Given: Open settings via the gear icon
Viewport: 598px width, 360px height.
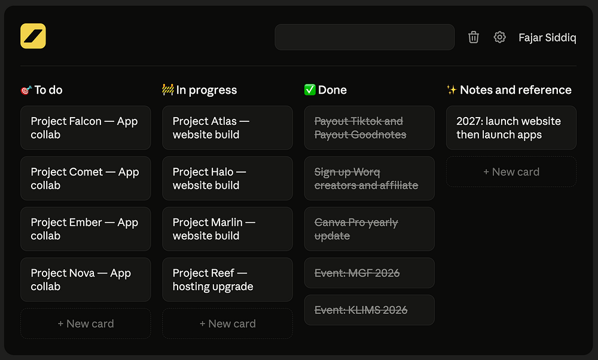Looking at the screenshot, I should coord(499,37).
